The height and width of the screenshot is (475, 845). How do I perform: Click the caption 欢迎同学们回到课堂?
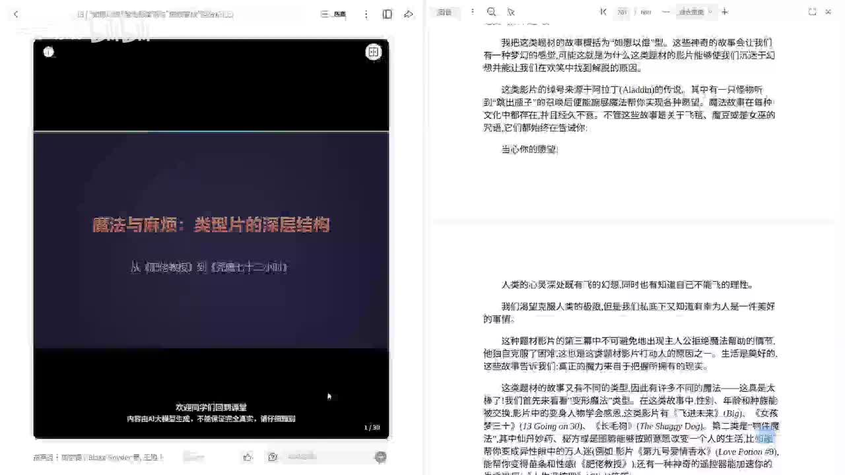211,407
